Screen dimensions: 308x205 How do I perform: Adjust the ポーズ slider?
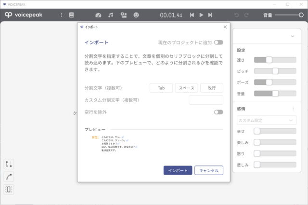[275, 82]
